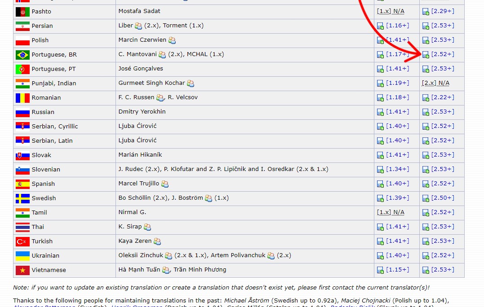
Task: Download Portuguese PT [2.53+] translation
Action: 442,69
